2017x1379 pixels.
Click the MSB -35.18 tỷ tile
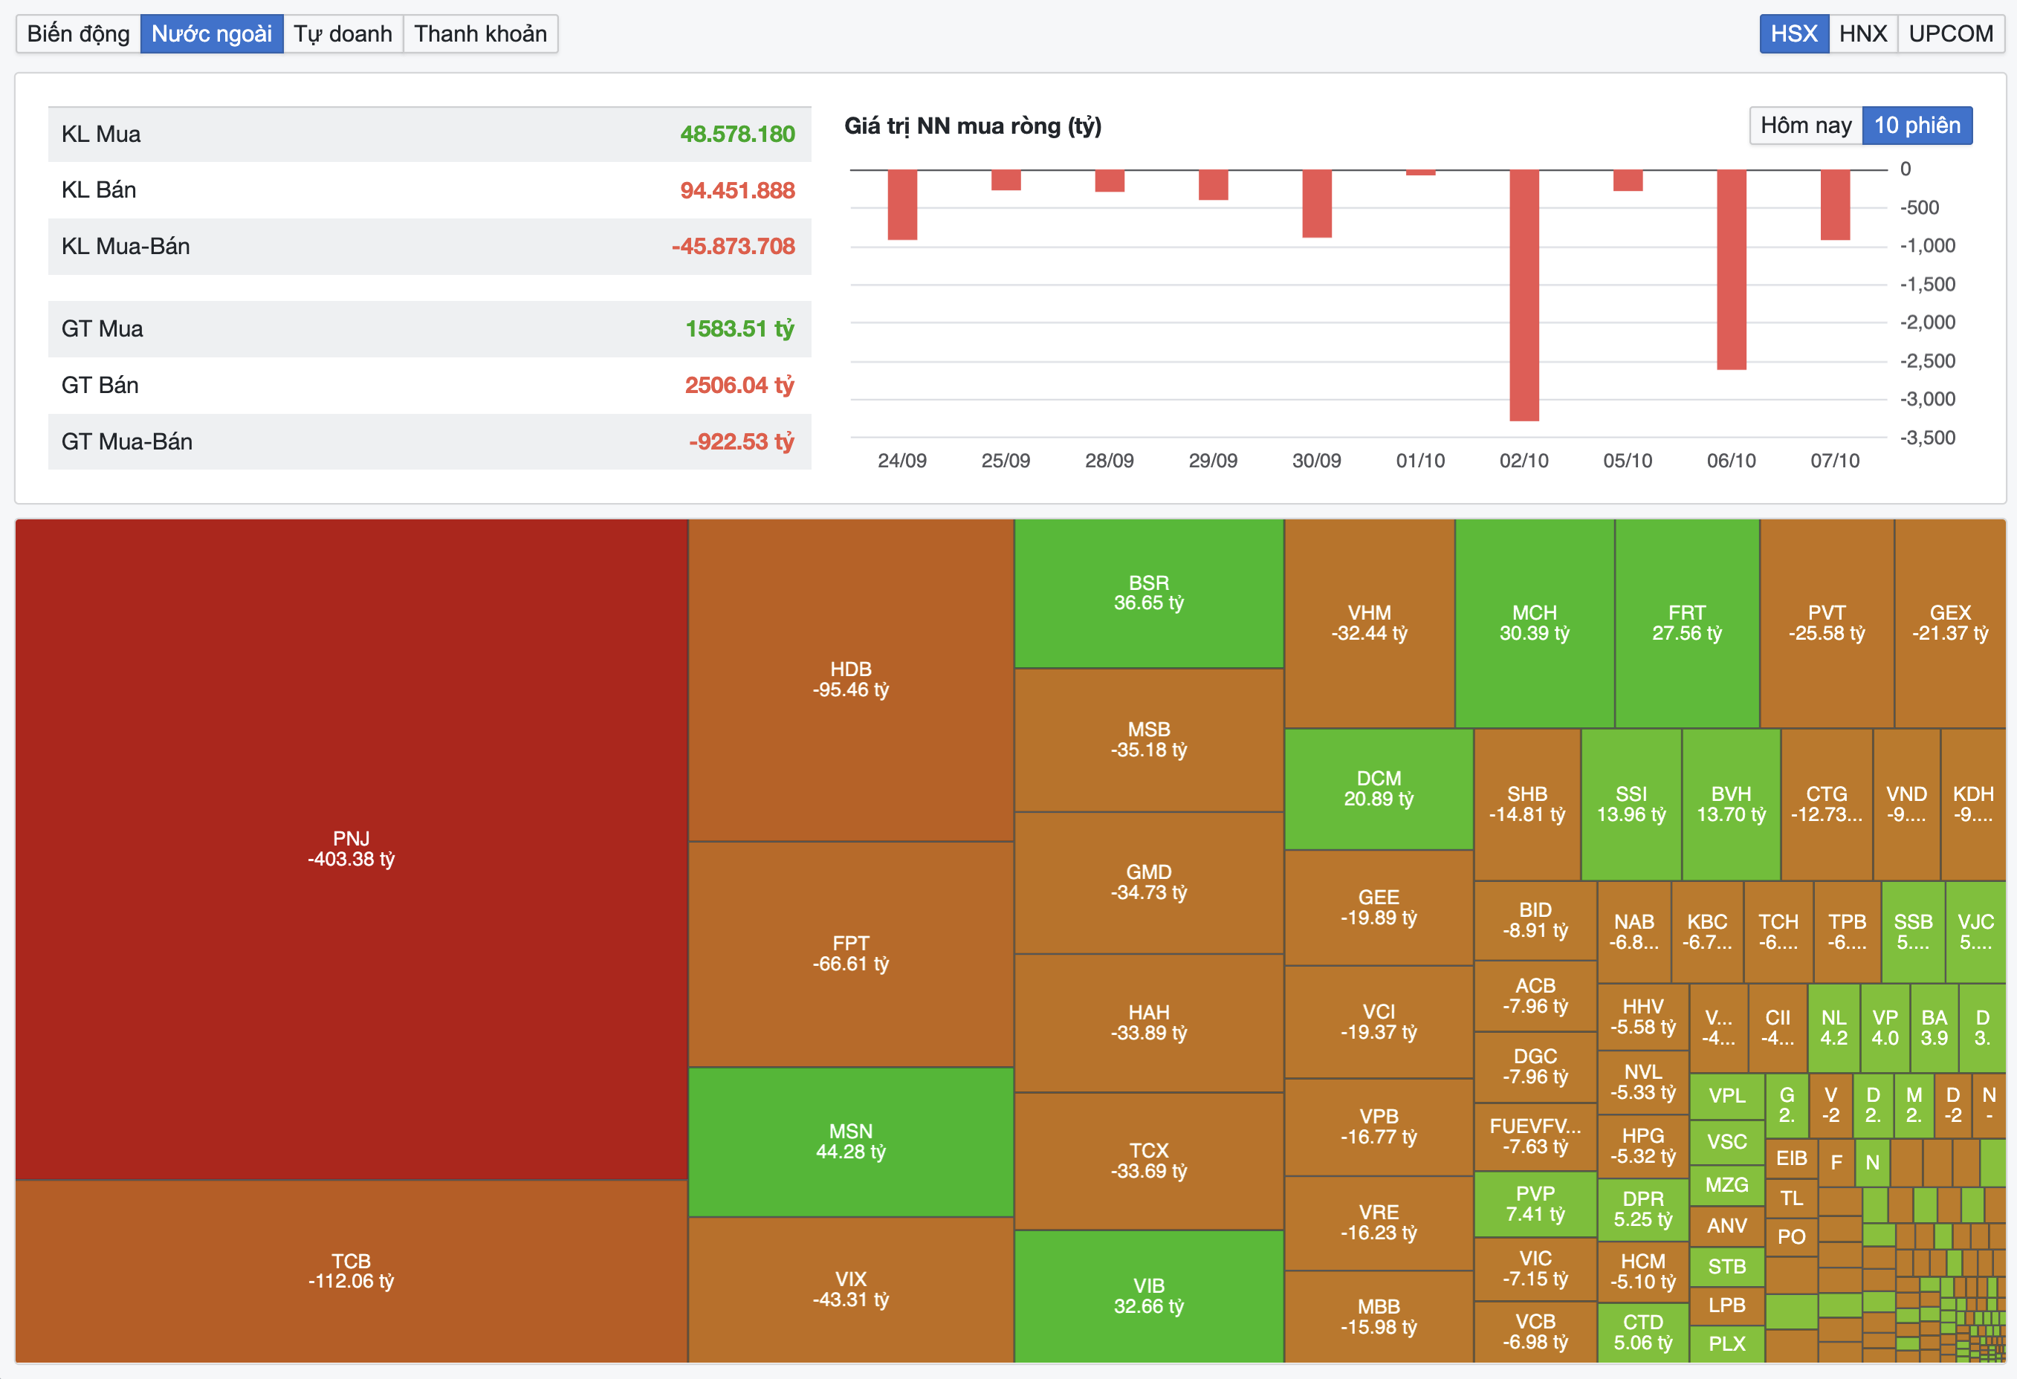click(x=1149, y=740)
